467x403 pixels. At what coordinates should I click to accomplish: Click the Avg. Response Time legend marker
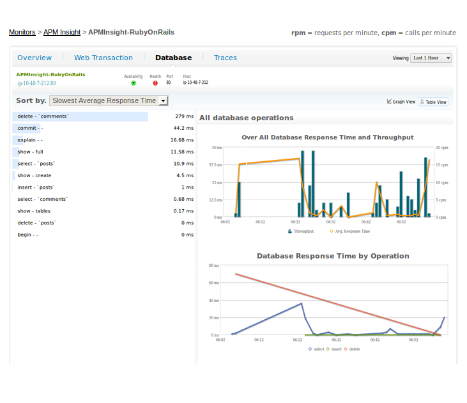(x=331, y=231)
